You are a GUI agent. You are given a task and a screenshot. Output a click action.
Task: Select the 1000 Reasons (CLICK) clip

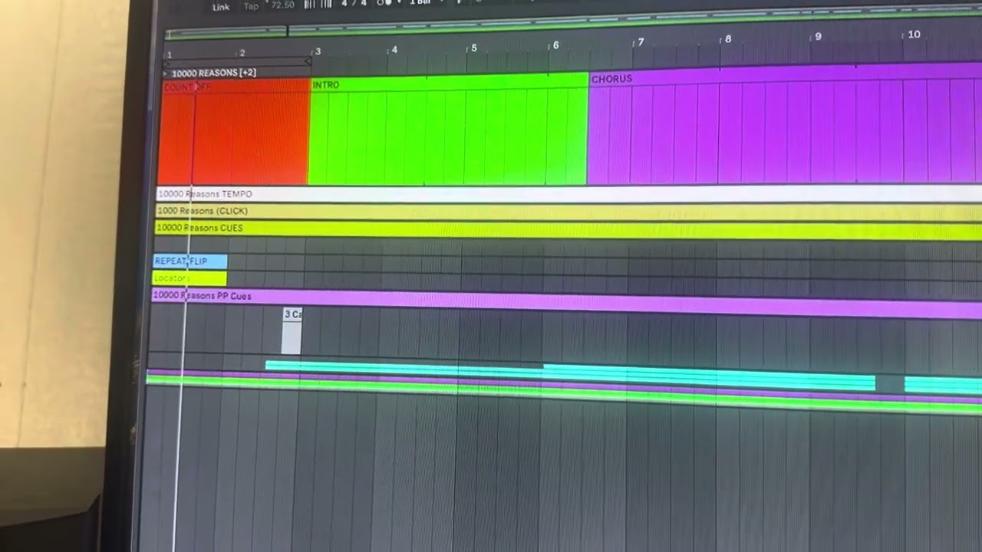tap(537, 212)
